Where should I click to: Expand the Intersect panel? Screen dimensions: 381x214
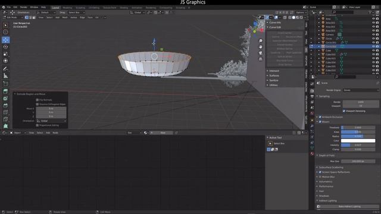click(x=274, y=71)
